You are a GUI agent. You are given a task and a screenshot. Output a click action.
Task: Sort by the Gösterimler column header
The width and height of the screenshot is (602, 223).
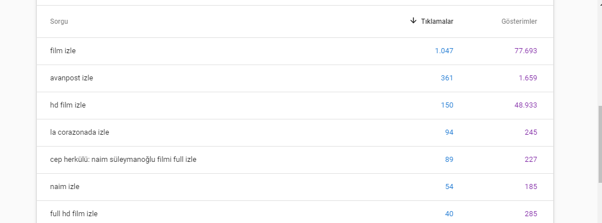click(519, 22)
